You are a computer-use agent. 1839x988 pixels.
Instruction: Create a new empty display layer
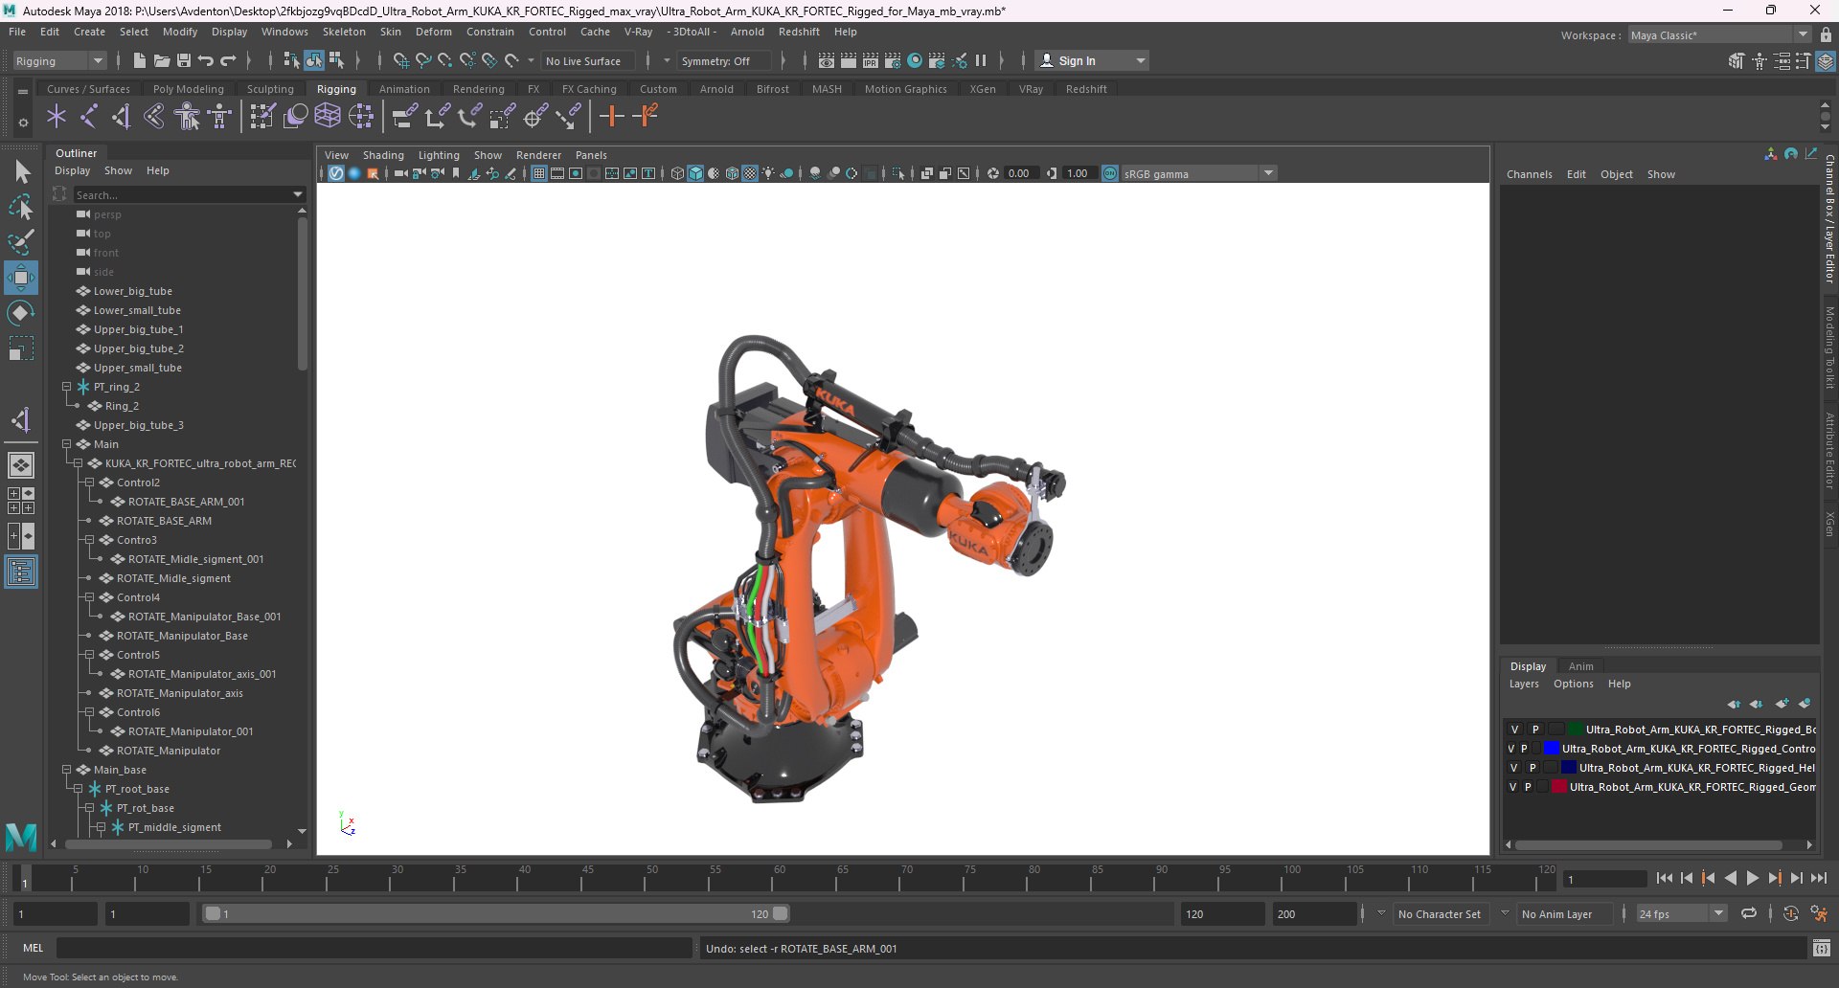[x=1781, y=704]
